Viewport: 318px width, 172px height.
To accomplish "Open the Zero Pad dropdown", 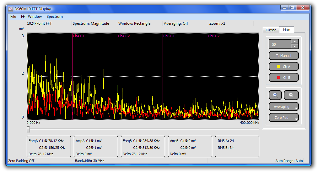I will tap(283, 118).
